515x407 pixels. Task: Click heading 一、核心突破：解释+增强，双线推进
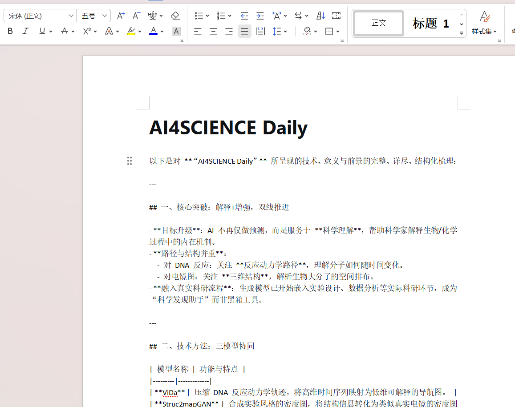tap(219, 207)
